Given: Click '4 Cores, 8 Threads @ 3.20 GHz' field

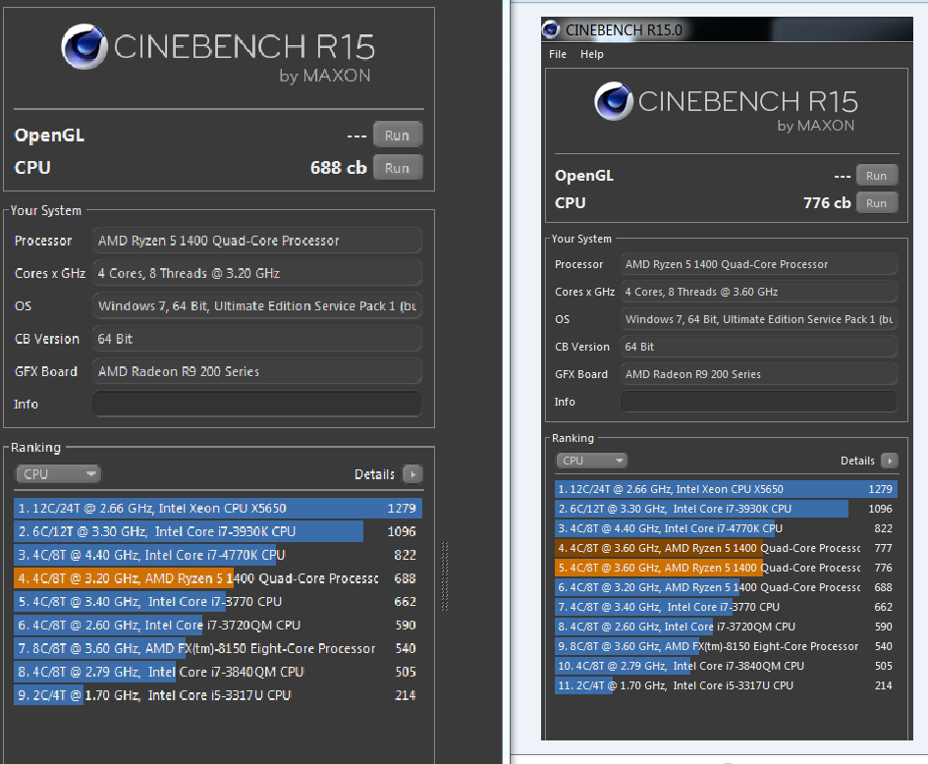Looking at the screenshot, I should pos(257,273).
